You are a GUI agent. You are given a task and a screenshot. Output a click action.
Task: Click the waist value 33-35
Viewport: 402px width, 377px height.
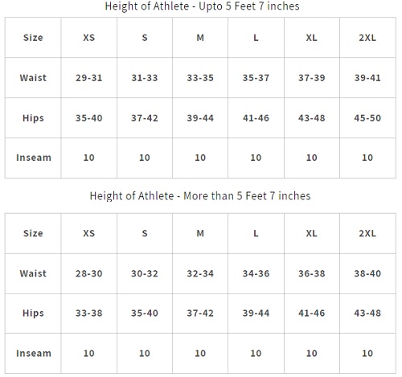pyautogui.click(x=200, y=78)
